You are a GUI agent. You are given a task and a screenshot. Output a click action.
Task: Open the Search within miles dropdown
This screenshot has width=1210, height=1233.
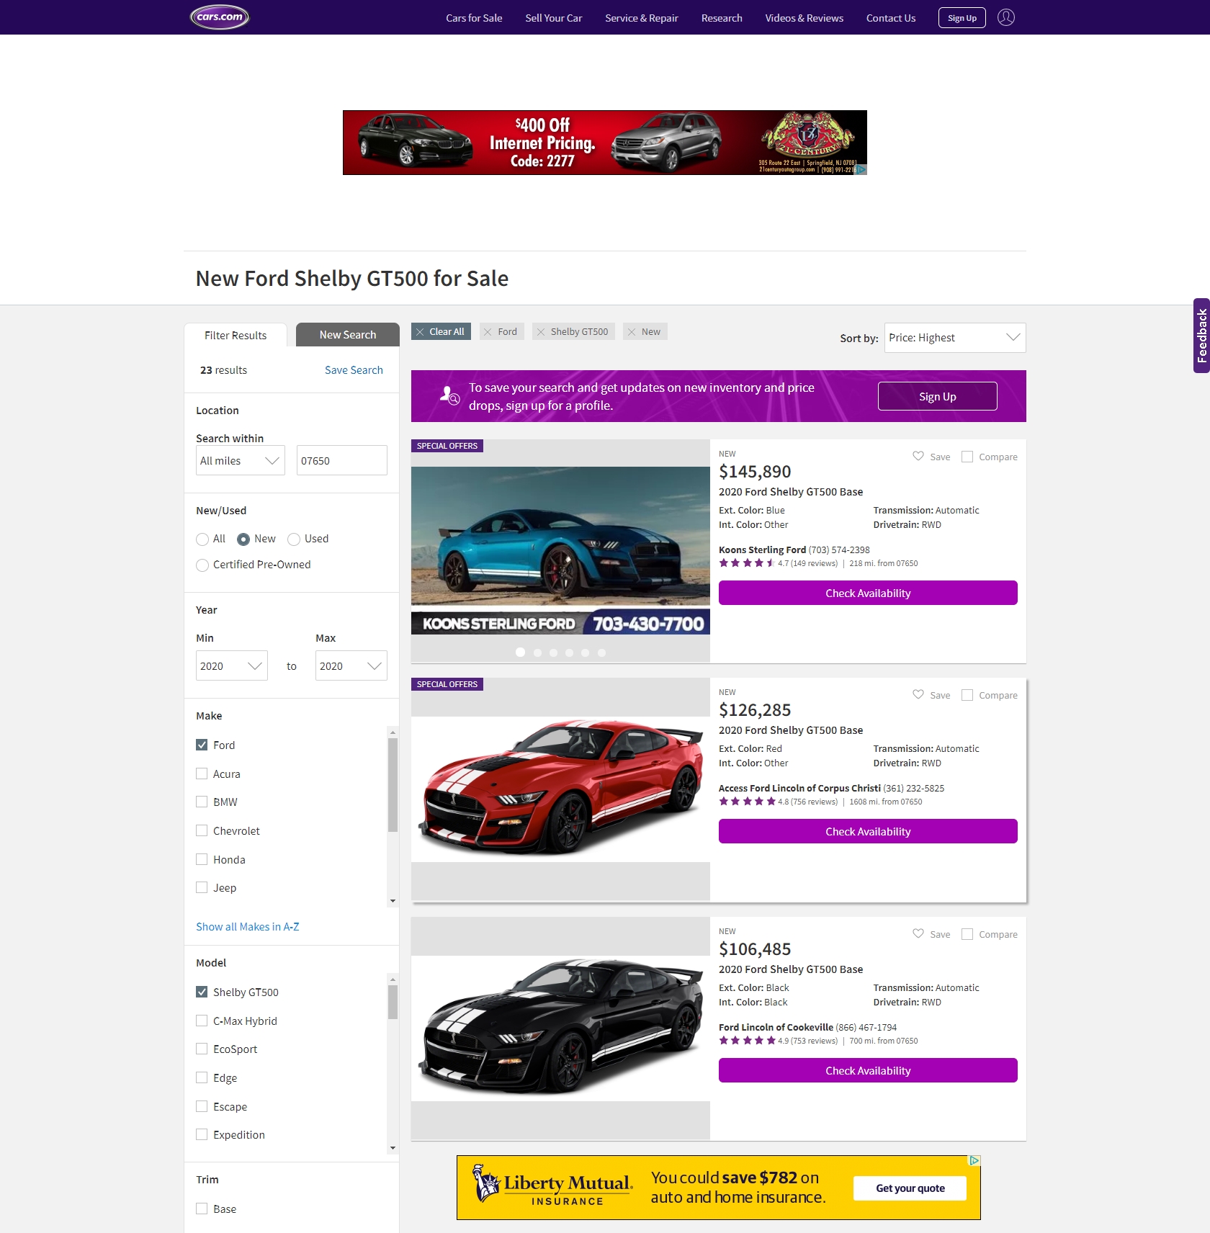pyautogui.click(x=240, y=460)
